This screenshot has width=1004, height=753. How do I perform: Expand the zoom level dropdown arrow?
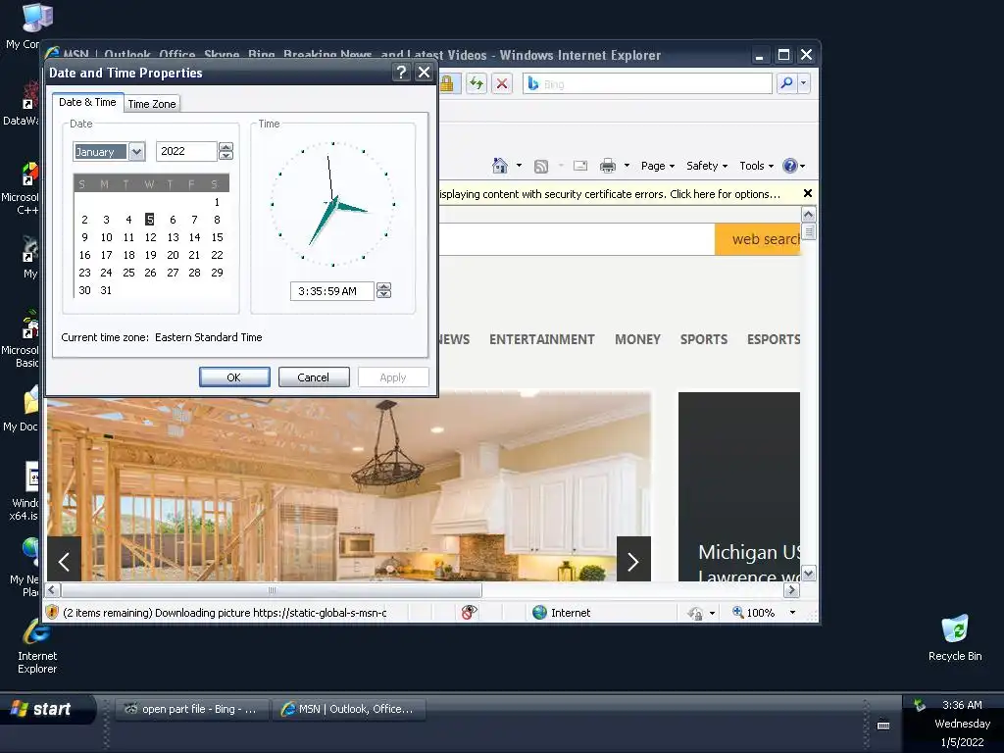(x=792, y=612)
